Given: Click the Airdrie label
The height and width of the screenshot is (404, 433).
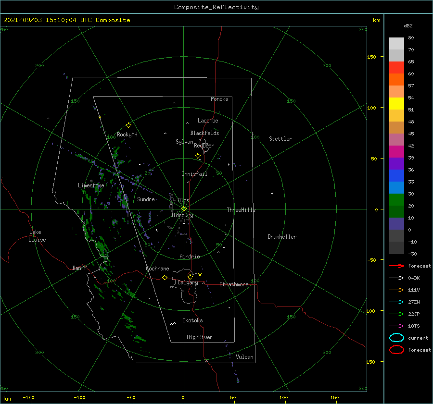Looking at the screenshot, I should (x=190, y=257).
